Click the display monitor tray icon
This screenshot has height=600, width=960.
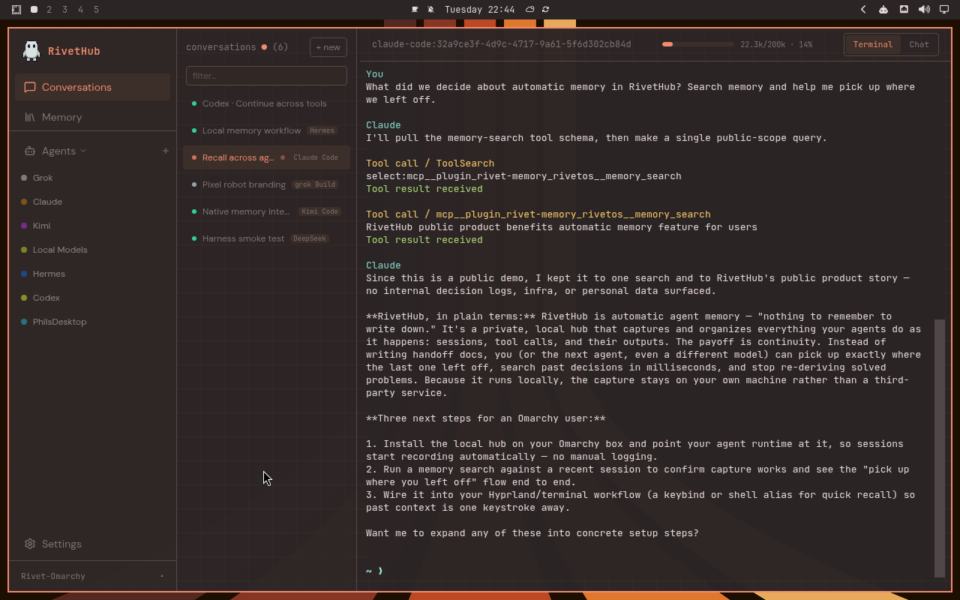(944, 10)
